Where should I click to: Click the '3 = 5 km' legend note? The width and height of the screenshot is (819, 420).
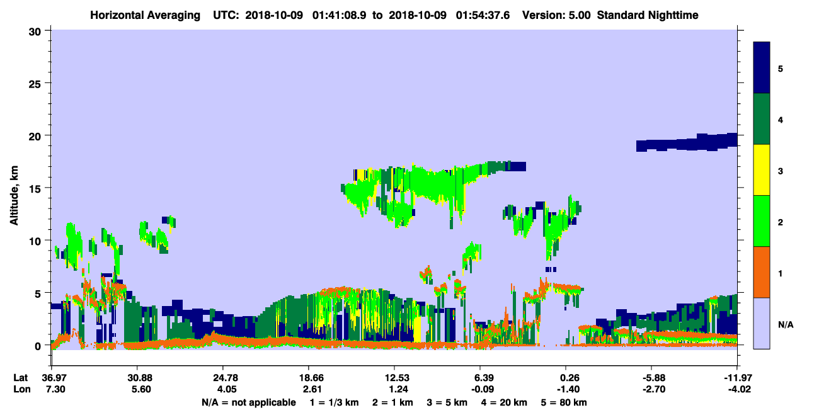[447, 402]
